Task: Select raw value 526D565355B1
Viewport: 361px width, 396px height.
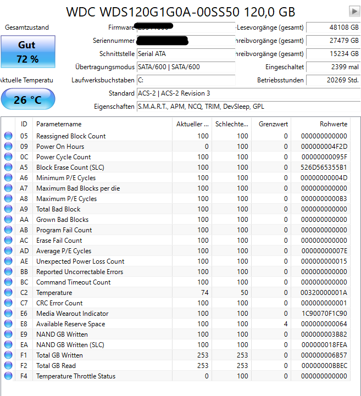Action: pyautogui.click(x=324, y=167)
